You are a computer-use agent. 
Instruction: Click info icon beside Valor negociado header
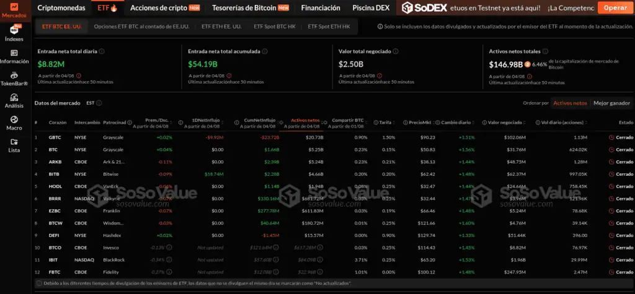tap(484, 123)
